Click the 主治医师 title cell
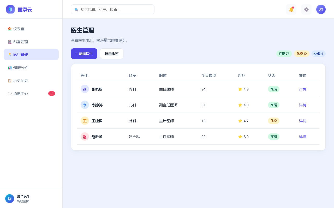 coord(166,121)
